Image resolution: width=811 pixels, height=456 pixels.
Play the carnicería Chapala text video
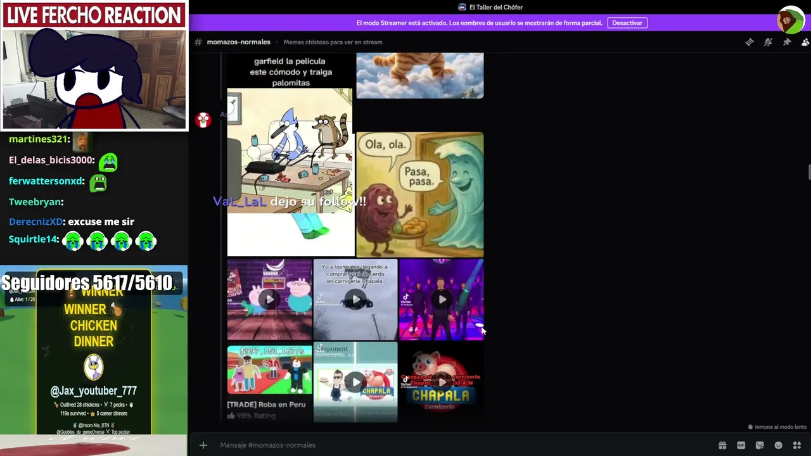(x=355, y=300)
